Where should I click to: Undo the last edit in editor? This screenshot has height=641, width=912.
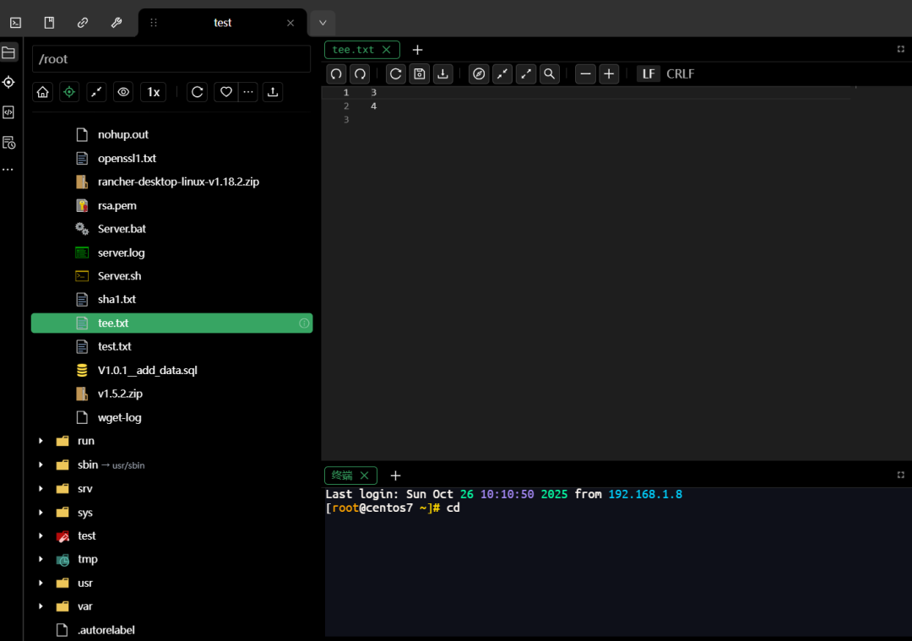(336, 73)
